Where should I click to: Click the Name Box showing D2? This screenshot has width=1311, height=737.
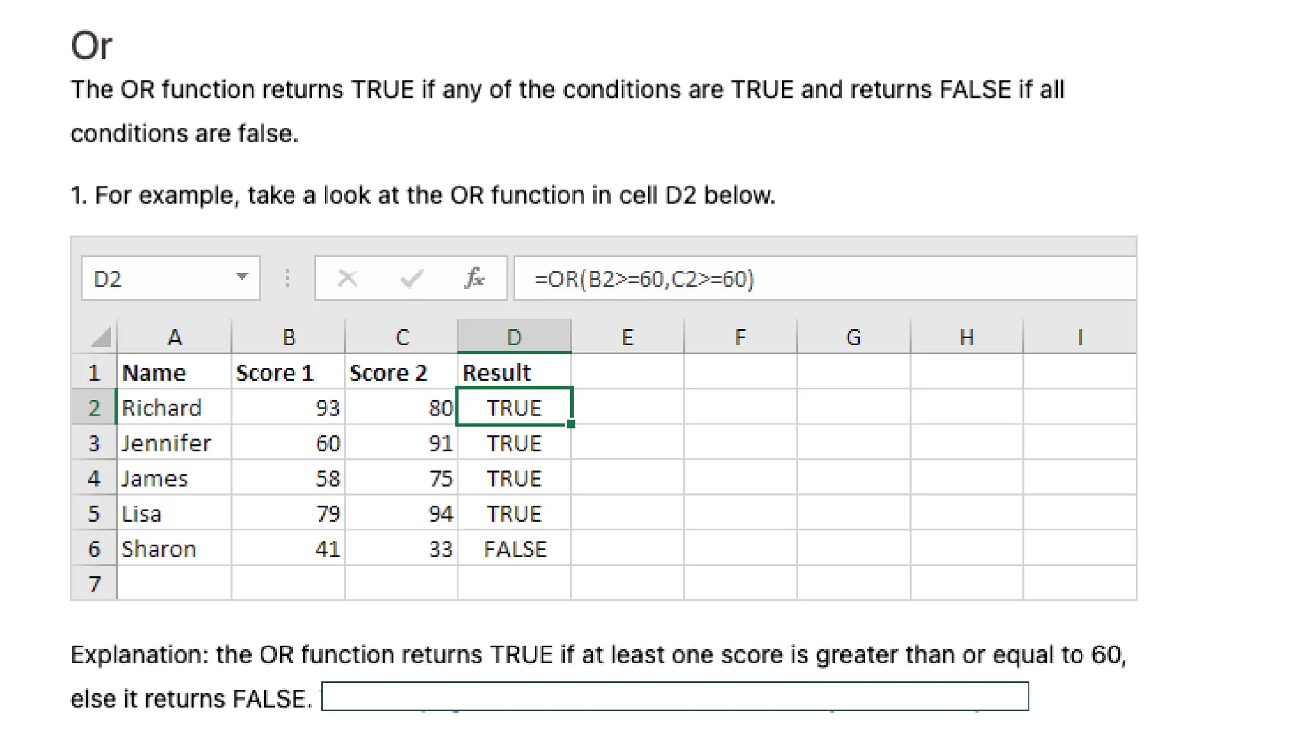(170, 278)
